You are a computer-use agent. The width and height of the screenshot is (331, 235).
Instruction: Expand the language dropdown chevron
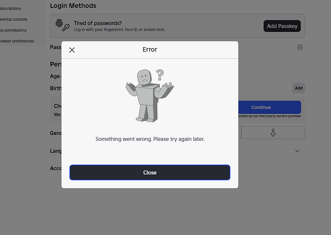click(297, 151)
